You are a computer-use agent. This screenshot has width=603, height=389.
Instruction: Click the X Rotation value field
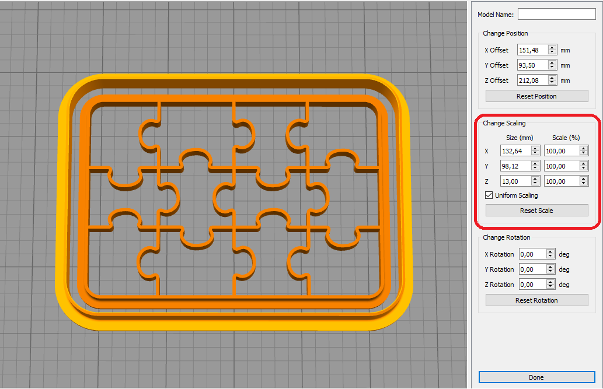532,254
